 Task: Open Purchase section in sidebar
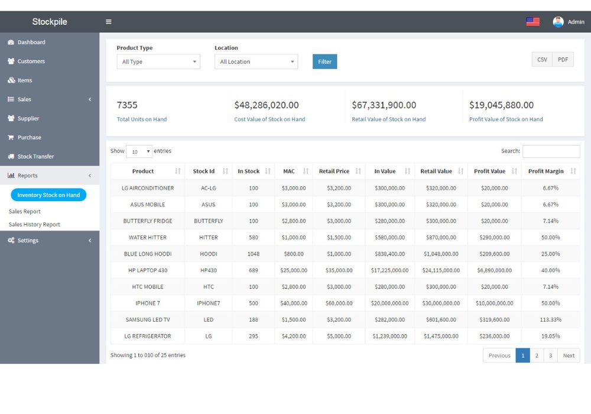click(29, 137)
